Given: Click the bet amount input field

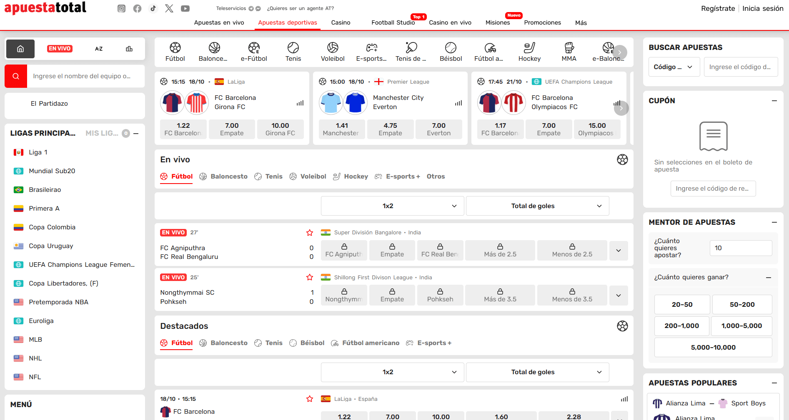Looking at the screenshot, I should (740, 248).
